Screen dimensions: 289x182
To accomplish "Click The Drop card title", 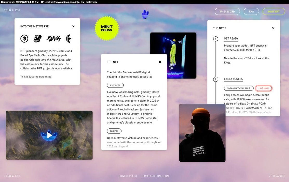I will (219, 28).
